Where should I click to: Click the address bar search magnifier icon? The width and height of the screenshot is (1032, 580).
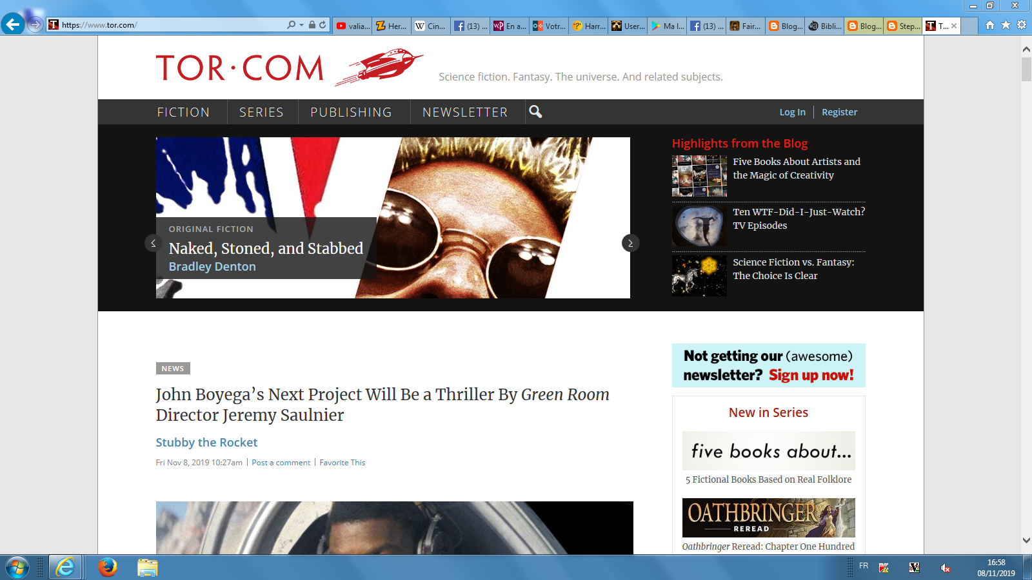coord(292,25)
